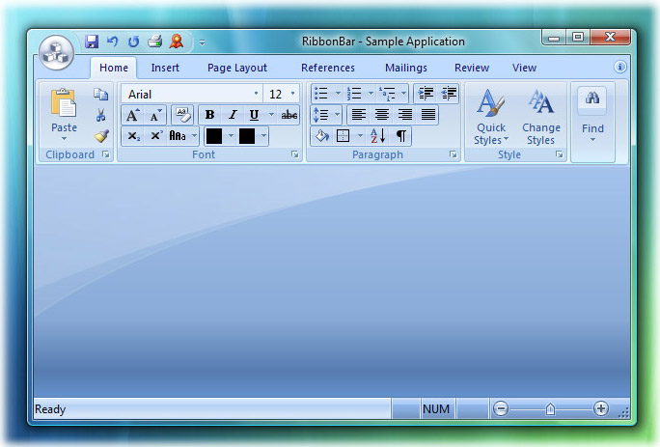Open the underline style dropdown arrow
660x447 pixels.
coord(271,115)
